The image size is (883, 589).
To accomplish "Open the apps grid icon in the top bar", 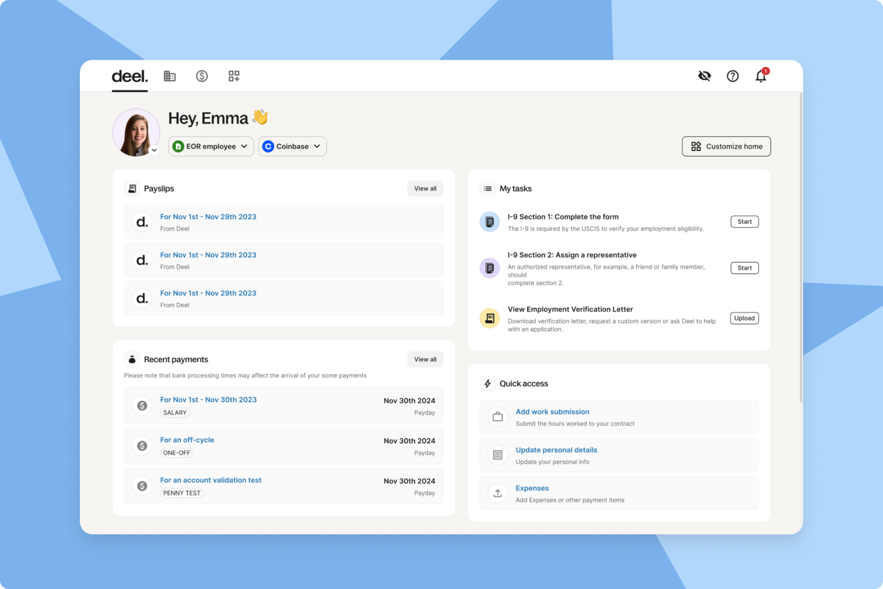I will point(234,76).
